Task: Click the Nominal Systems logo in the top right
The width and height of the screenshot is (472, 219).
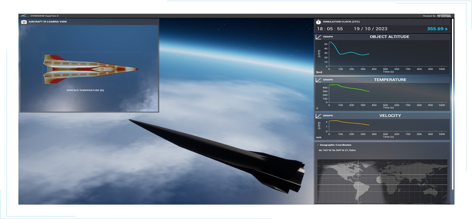Action: [445, 16]
